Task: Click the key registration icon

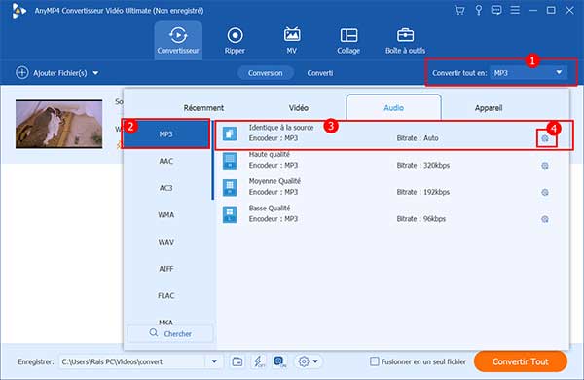Action: tap(479, 10)
